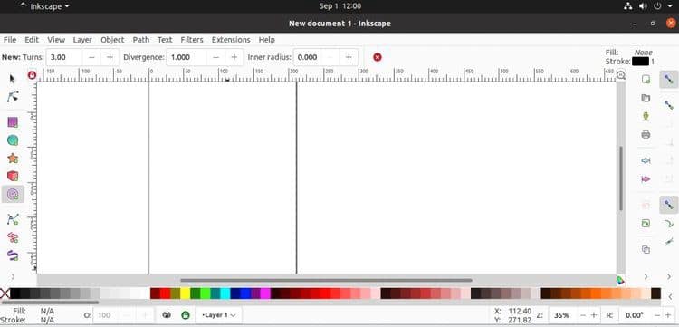Expand more tools in left toolbox

(13, 276)
